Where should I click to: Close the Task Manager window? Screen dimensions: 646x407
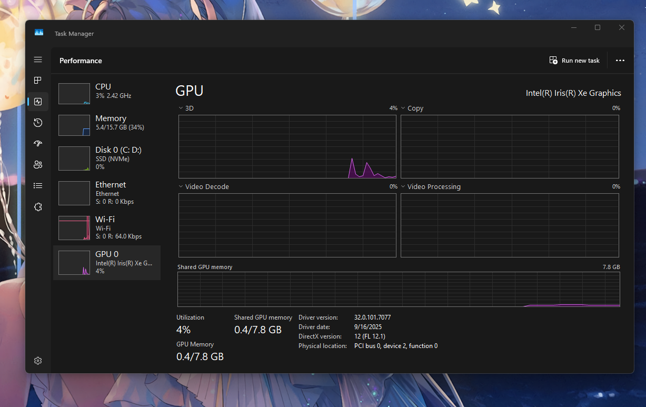point(622,27)
